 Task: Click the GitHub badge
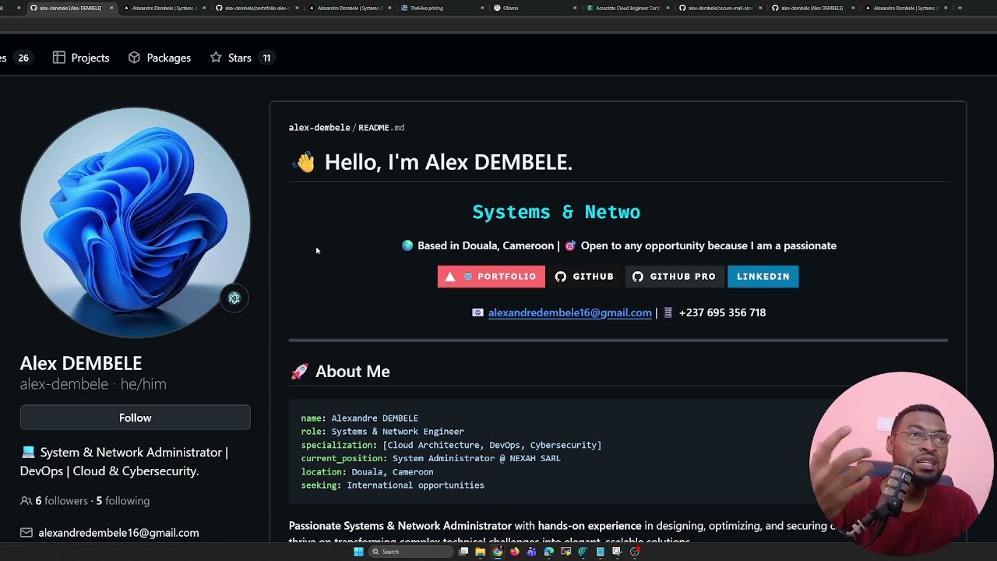(x=584, y=277)
